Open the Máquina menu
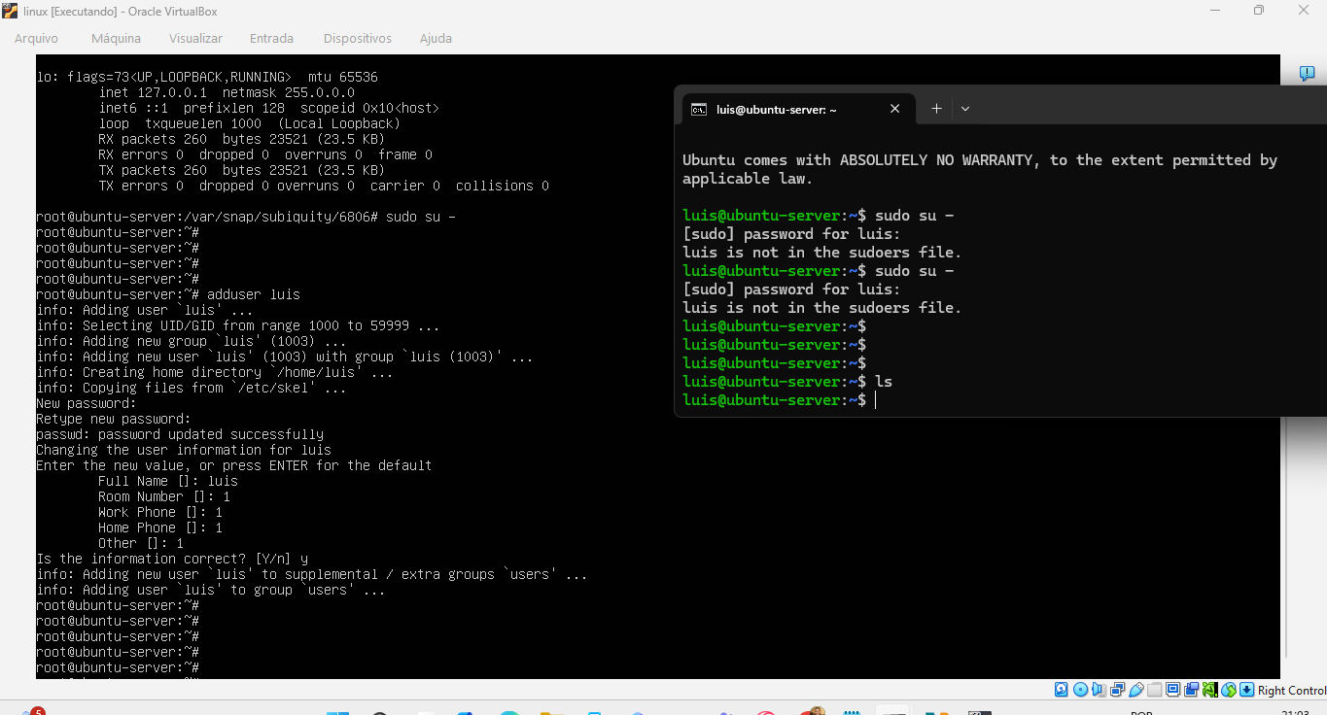The image size is (1327, 715). click(x=116, y=38)
